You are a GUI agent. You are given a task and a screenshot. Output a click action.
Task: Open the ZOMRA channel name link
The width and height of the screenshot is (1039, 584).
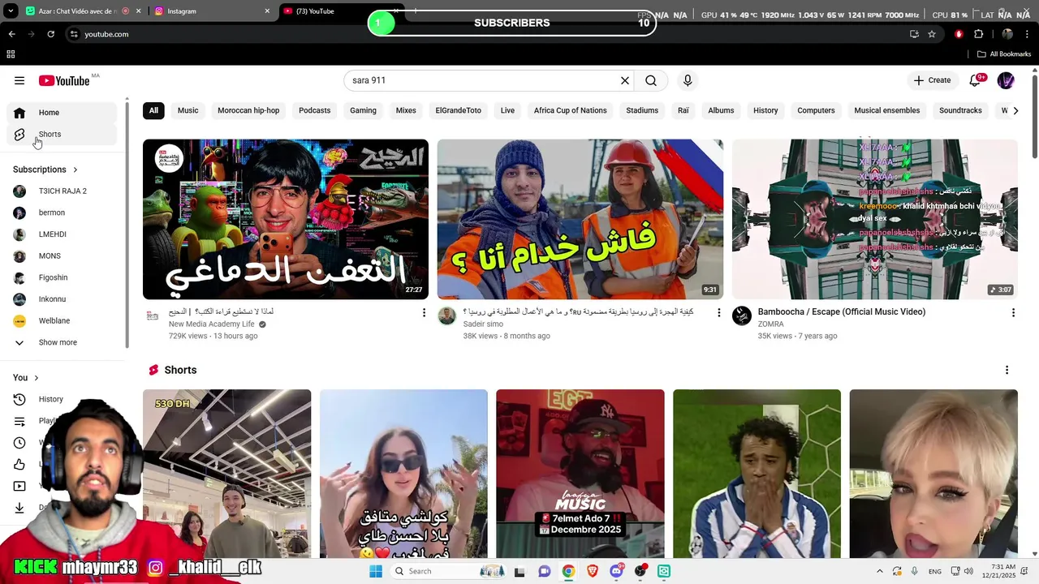(770, 324)
